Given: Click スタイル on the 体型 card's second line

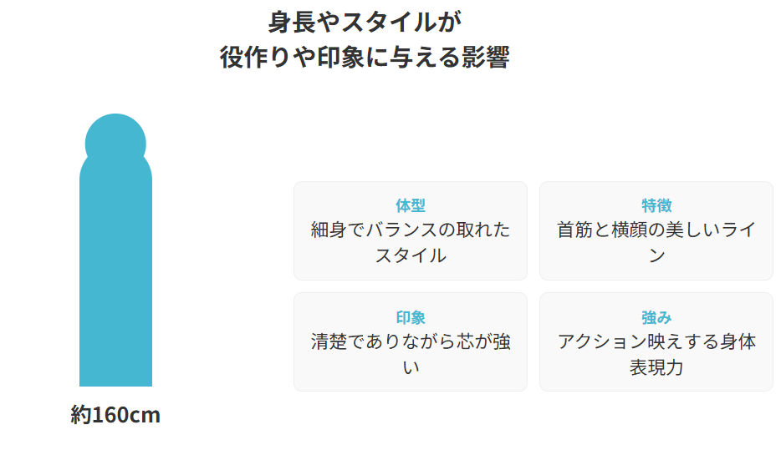Looking at the screenshot, I should pyautogui.click(x=411, y=255).
